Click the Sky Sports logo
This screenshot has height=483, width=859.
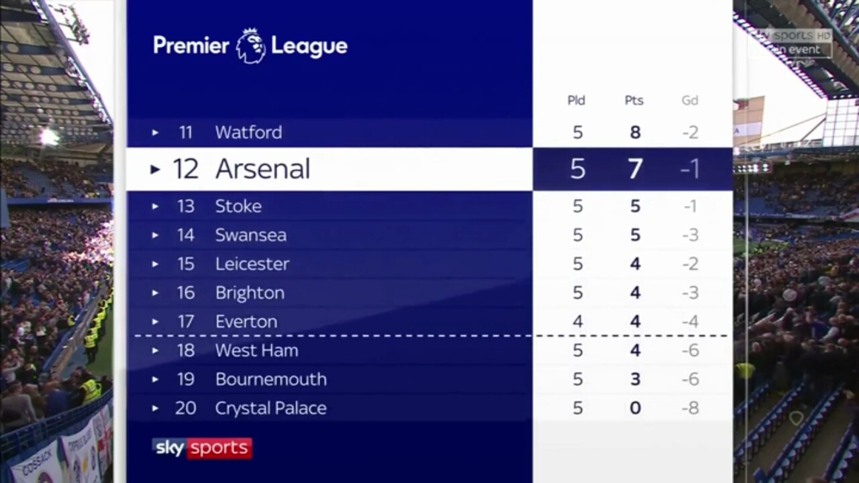click(x=202, y=448)
